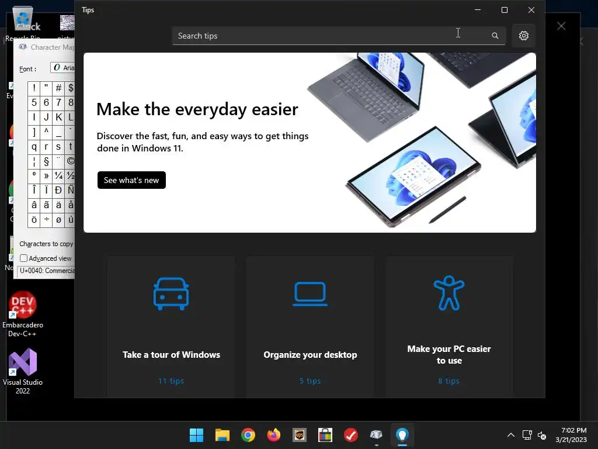The height and width of the screenshot is (449, 598).
Task: Launch Firefox from the taskbar
Action: [273, 435]
